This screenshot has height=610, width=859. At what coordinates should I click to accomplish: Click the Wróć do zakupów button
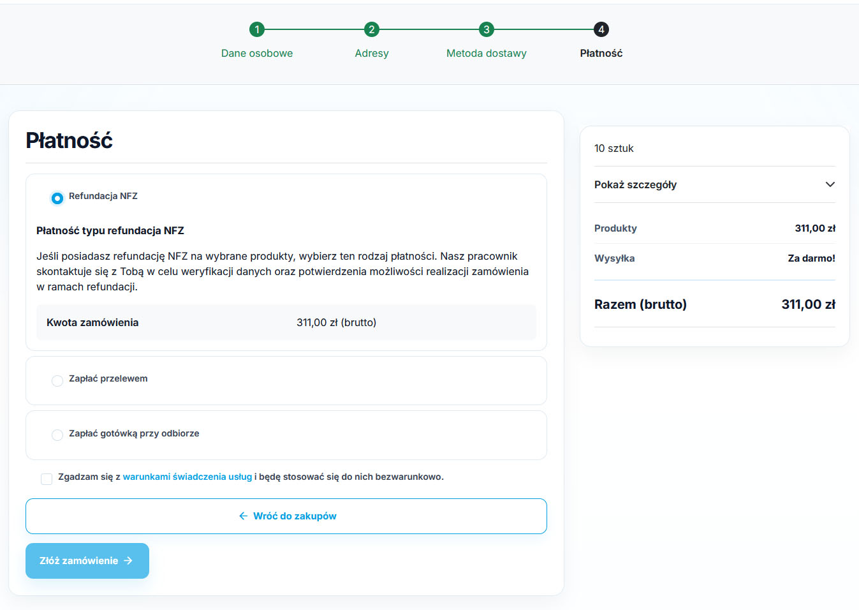286,516
